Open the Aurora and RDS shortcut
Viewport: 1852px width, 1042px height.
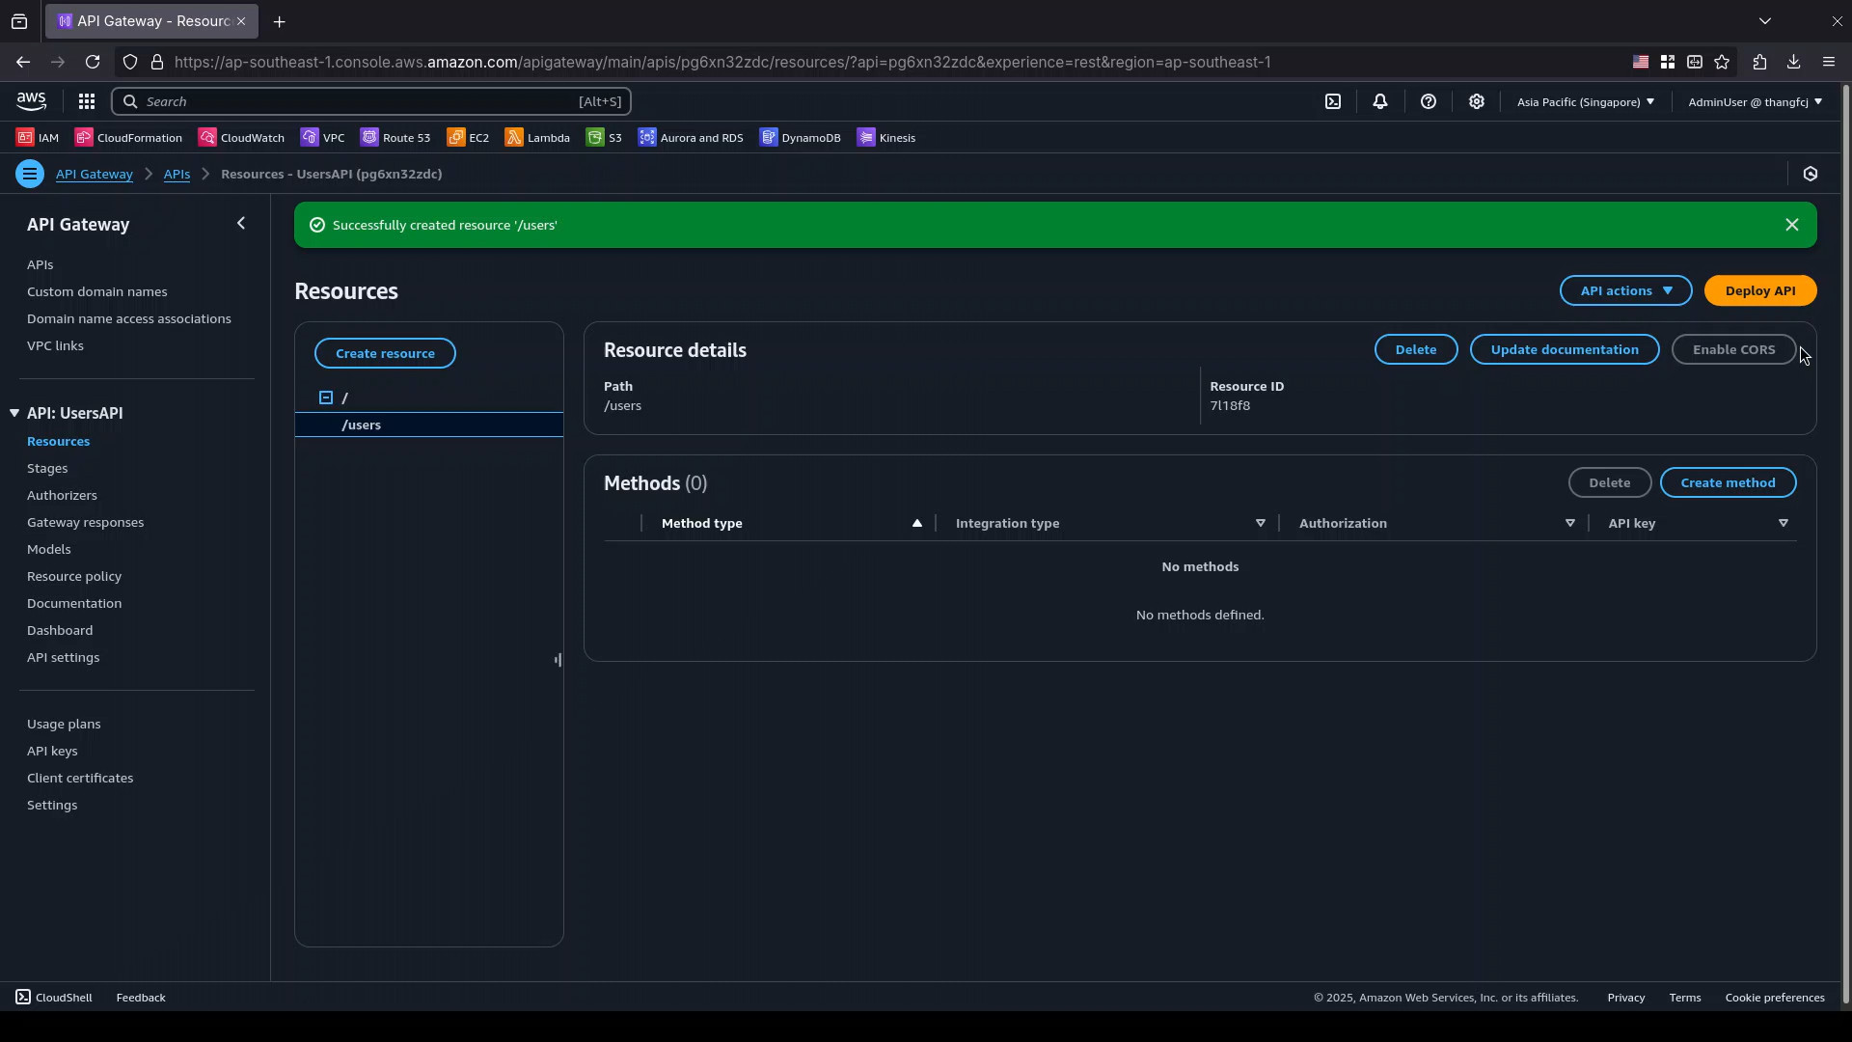pos(691,138)
